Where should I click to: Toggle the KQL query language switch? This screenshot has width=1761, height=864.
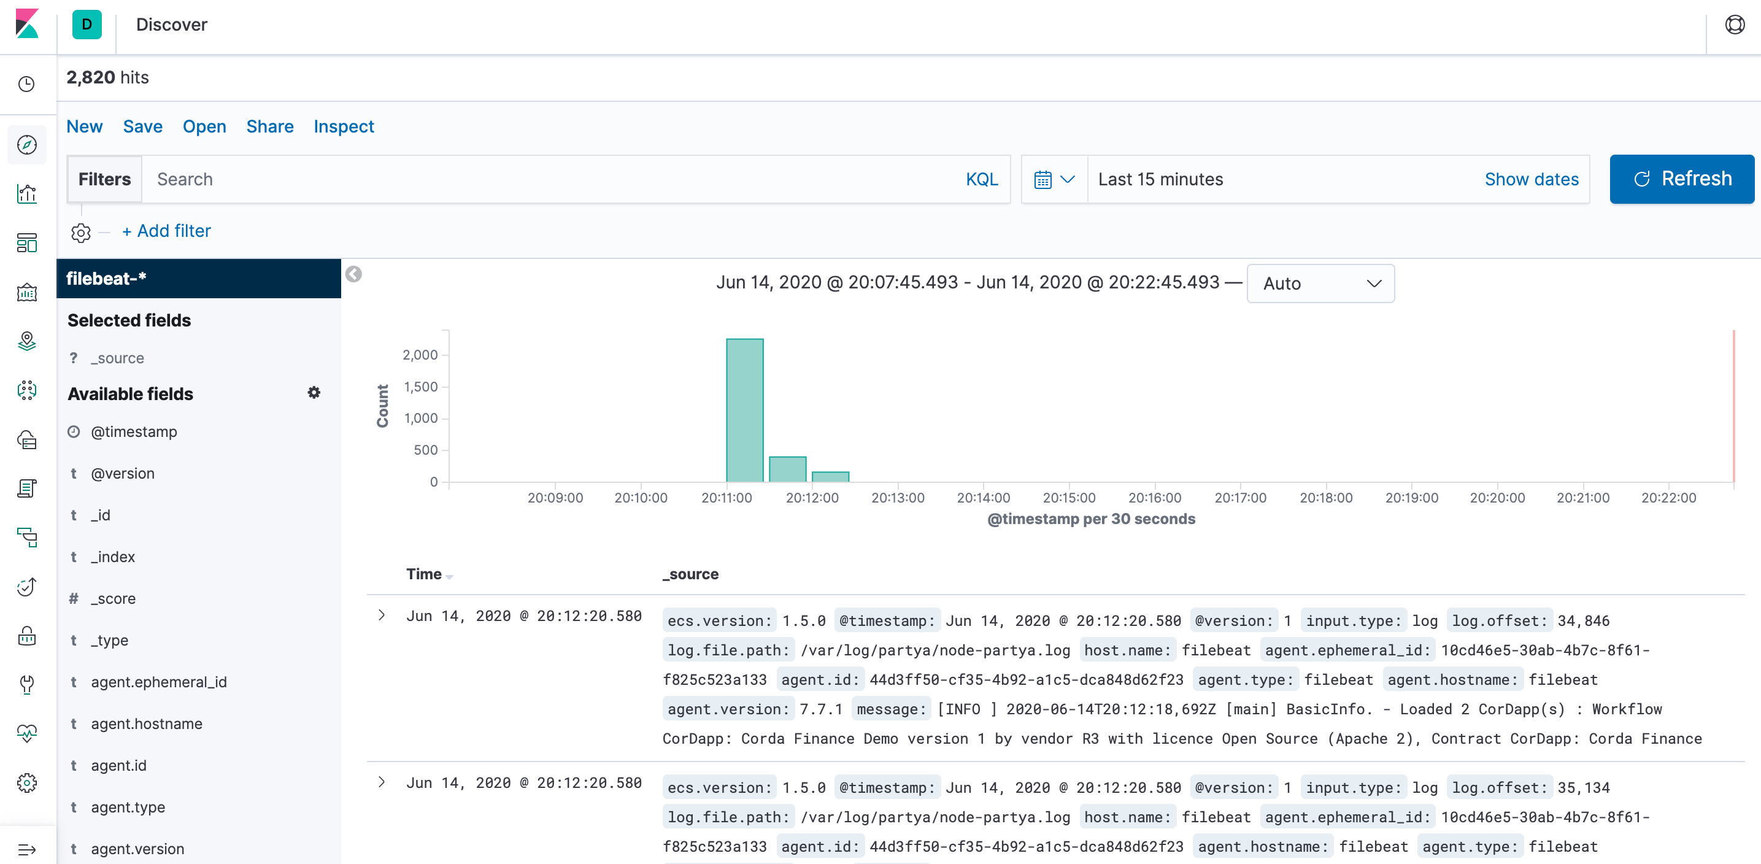(x=982, y=179)
